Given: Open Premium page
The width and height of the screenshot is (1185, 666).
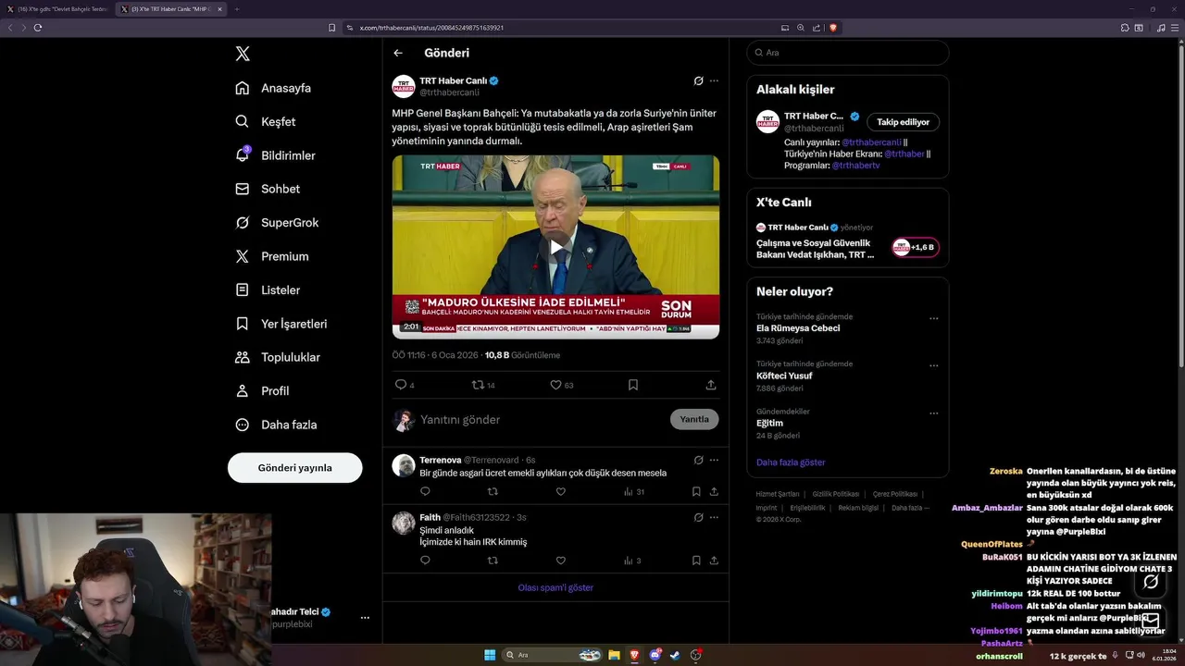Looking at the screenshot, I should tap(272, 256).
